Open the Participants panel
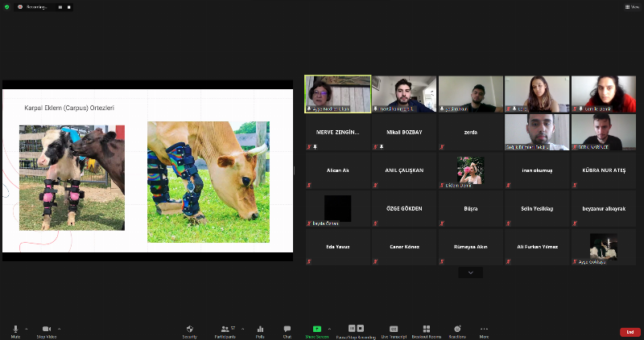Image resolution: width=644 pixels, height=340 pixels. pyautogui.click(x=225, y=330)
